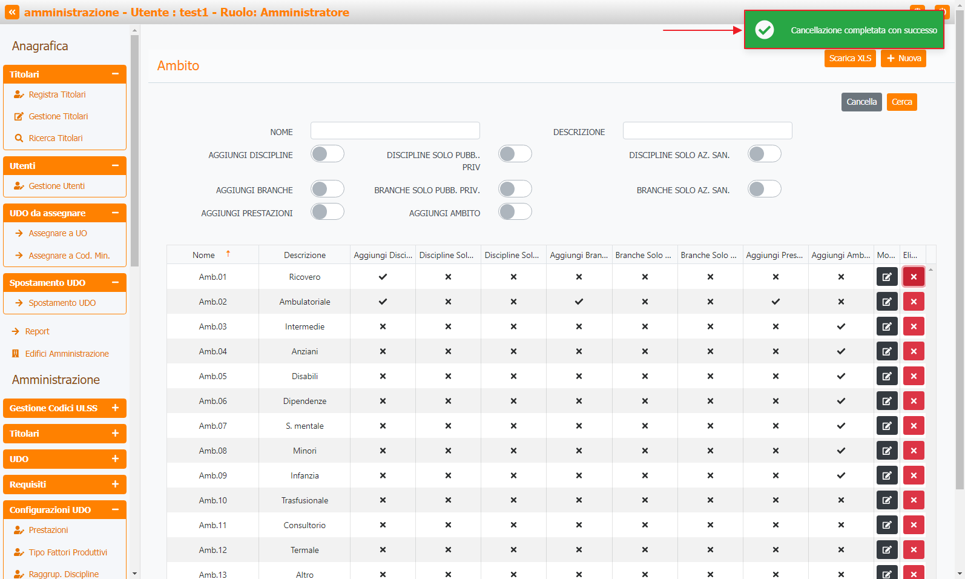Click the Scarica XLS button
965x579 pixels.
tap(849, 58)
